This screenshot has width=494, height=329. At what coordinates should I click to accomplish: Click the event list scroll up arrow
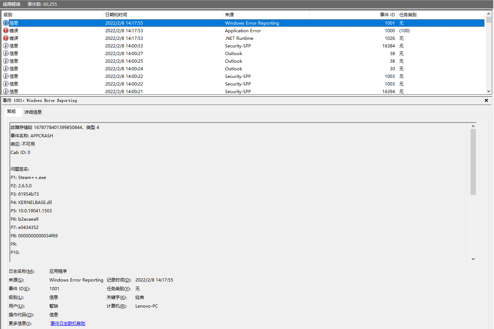[489, 14]
